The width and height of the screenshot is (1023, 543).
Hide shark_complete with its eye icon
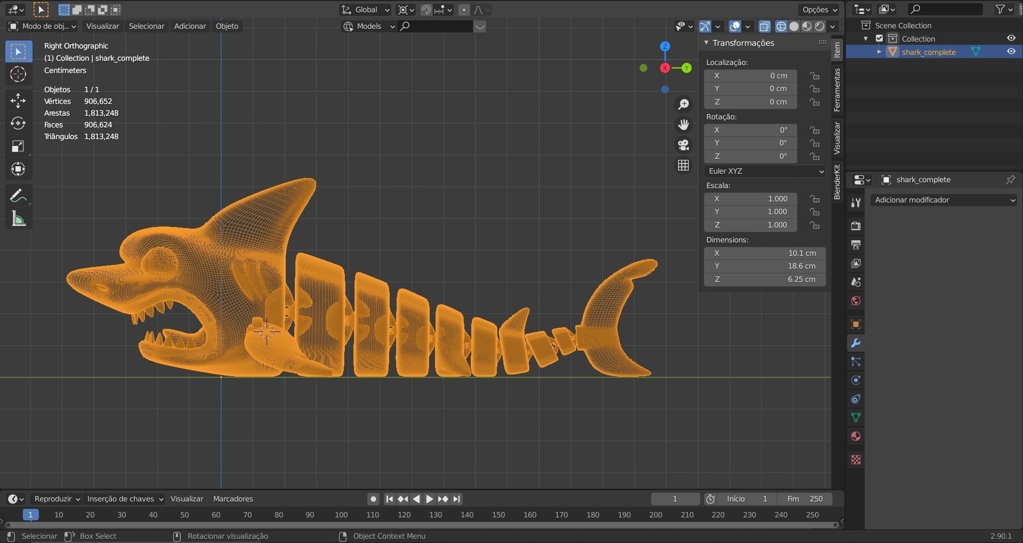[1011, 52]
